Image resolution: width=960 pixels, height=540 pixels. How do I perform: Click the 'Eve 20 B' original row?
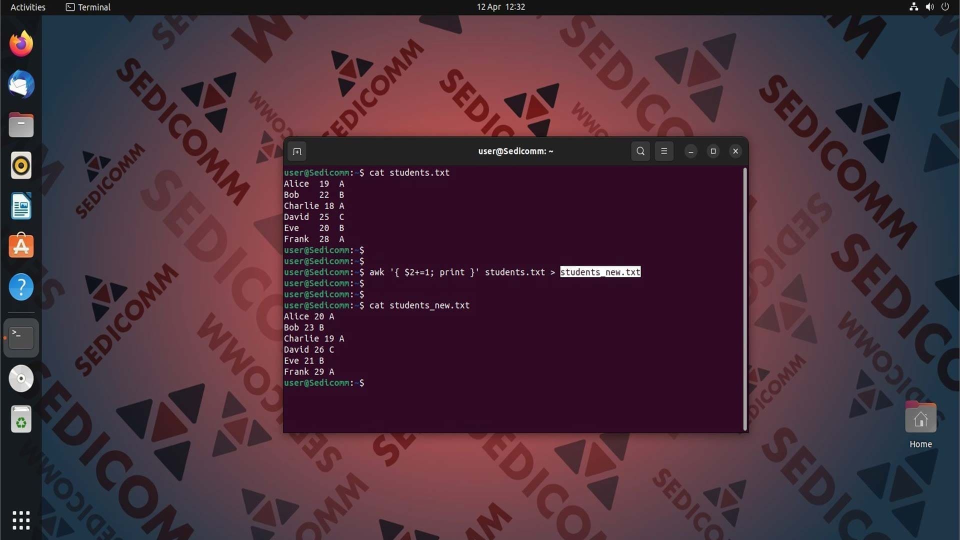coord(314,228)
